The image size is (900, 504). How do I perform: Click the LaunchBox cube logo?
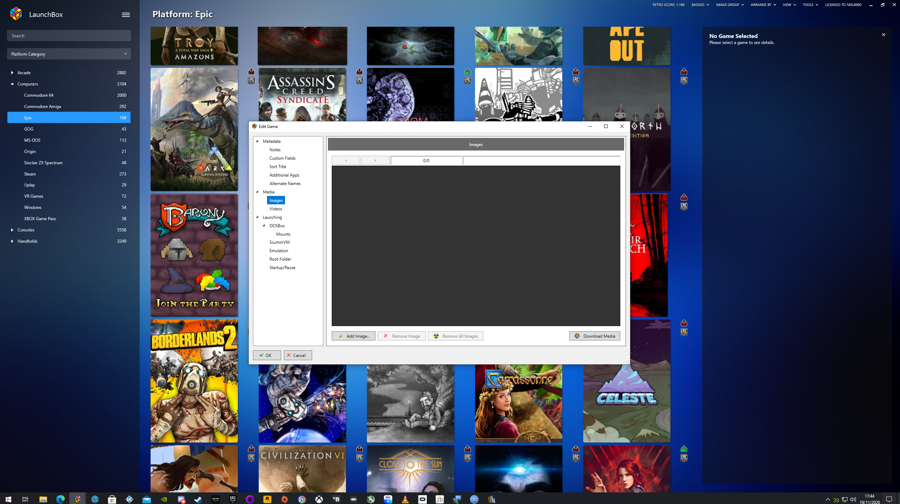click(x=16, y=14)
